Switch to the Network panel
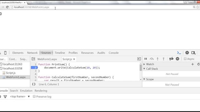Screen dimensions: 200x112 (32, 53)
